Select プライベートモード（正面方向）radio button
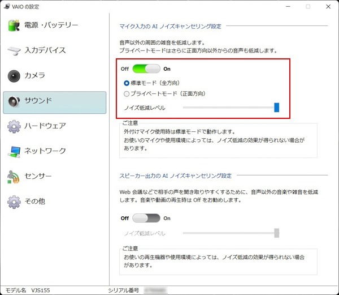This screenshot has width=339, height=295. (x=127, y=94)
